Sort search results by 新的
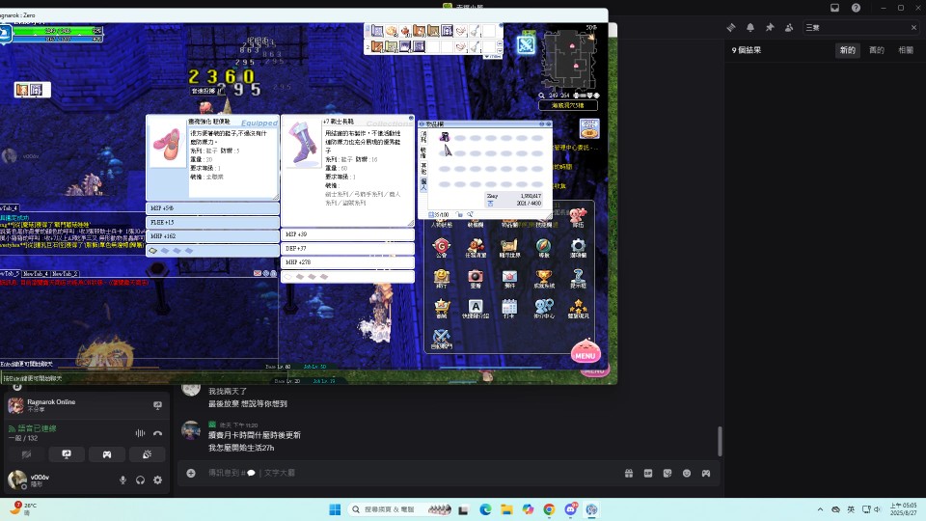 point(848,50)
